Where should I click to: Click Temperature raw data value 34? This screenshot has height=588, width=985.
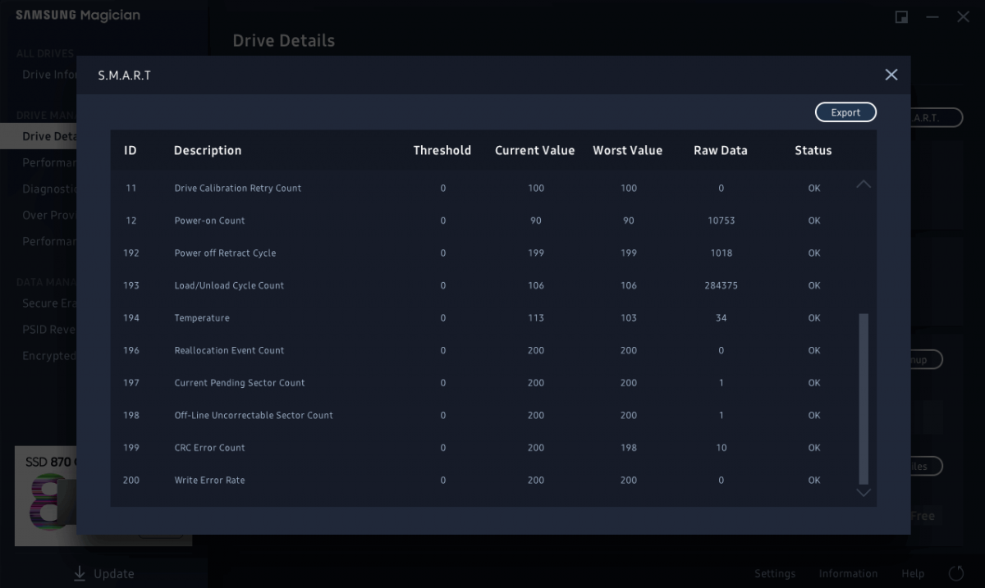click(x=721, y=318)
